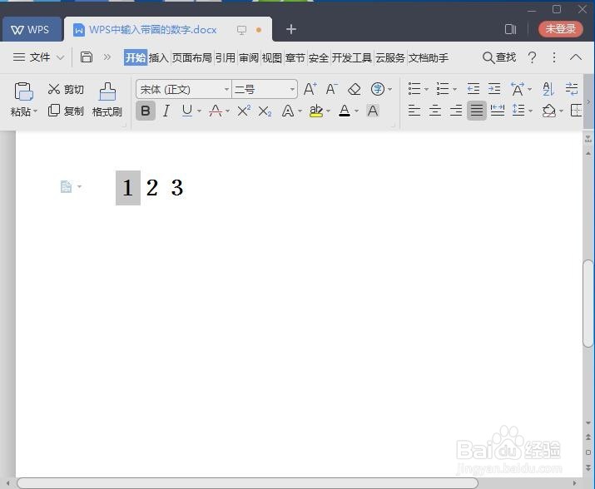This screenshot has height=489, width=595.
Task: Decrease paragraph indent
Action: click(x=474, y=89)
